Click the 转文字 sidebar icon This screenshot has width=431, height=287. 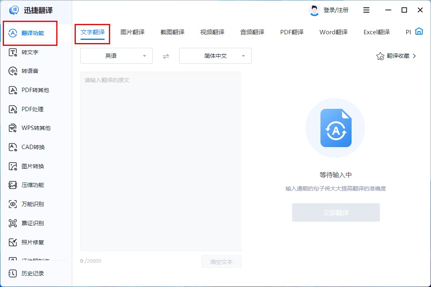tap(13, 52)
